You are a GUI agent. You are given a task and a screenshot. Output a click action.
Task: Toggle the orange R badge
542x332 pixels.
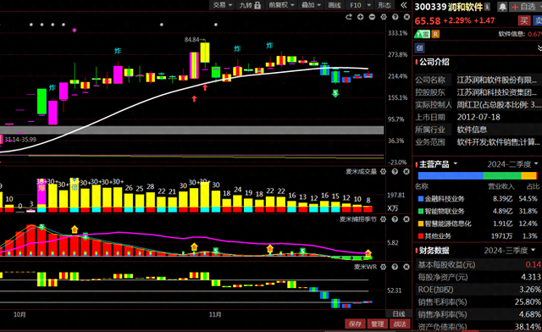435,34
